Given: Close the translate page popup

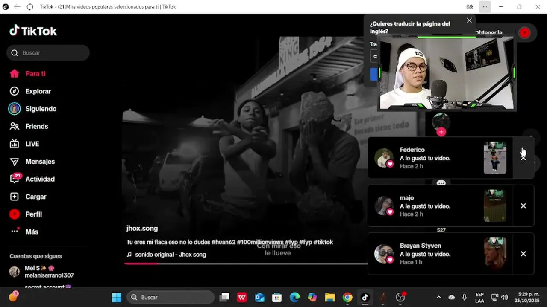Looking at the screenshot, I should (x=469, y=20).
